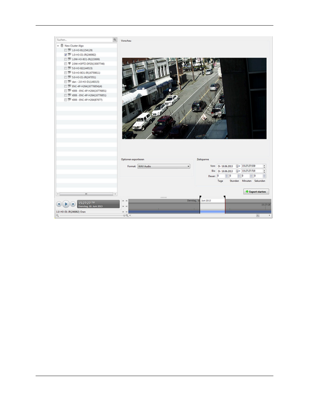This screenshot has height=400, width=309.
Task: Click the Bis time spinner arrows
Action: [x=264, y=171]
